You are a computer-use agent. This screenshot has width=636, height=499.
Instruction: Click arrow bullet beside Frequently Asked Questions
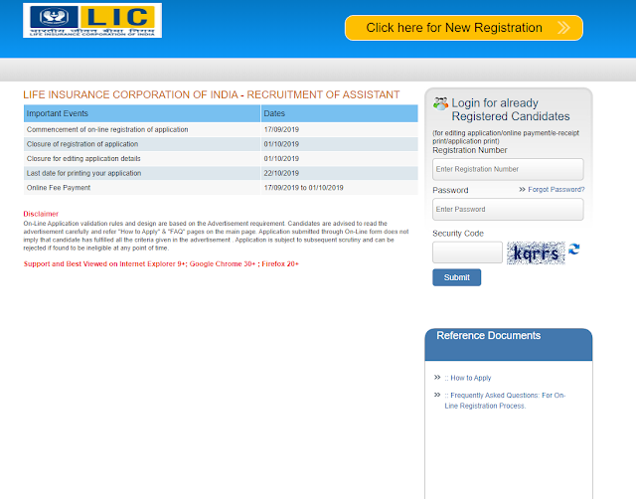[x=437, y=395]
